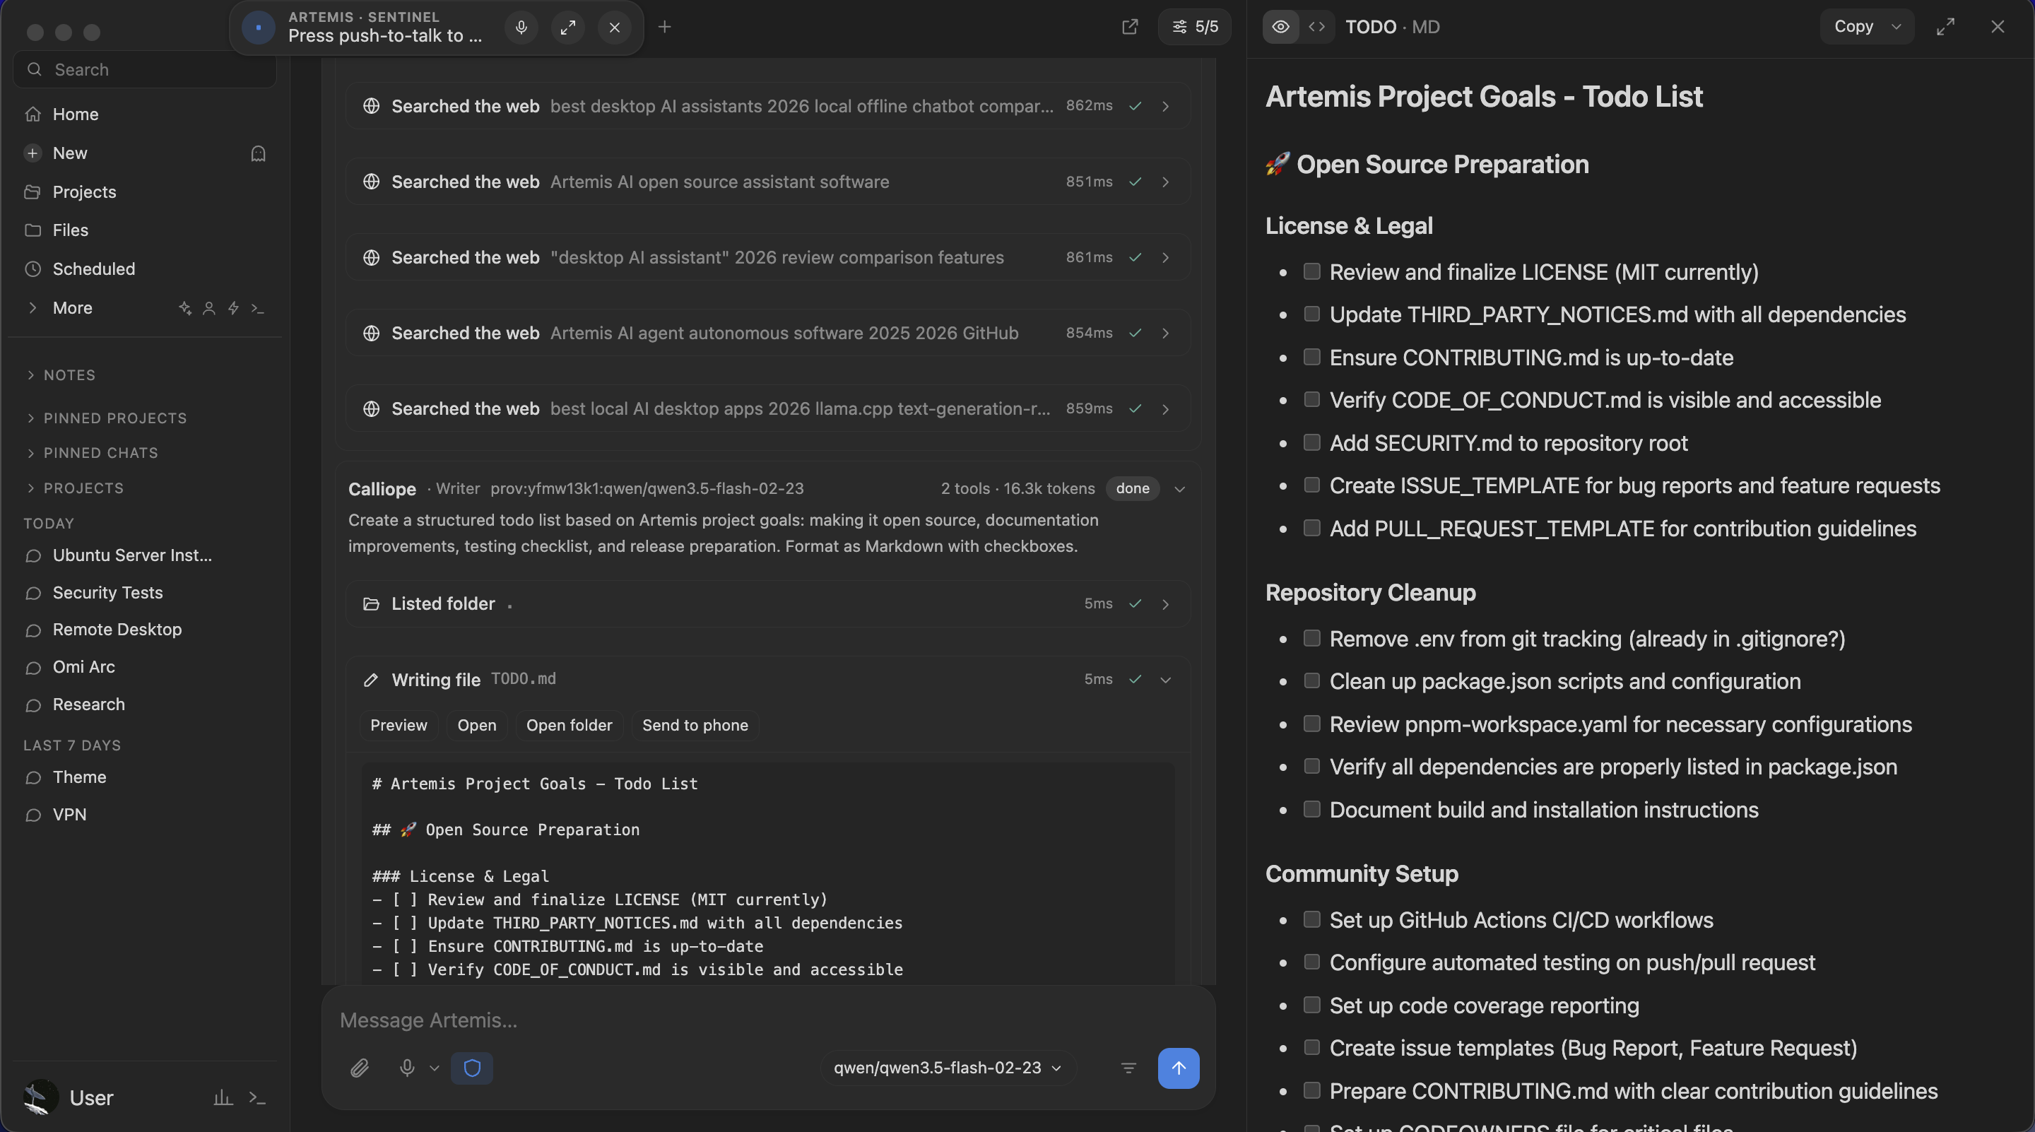Check 'Review and finalize LICENSE' checkbox

(1312, 272)
